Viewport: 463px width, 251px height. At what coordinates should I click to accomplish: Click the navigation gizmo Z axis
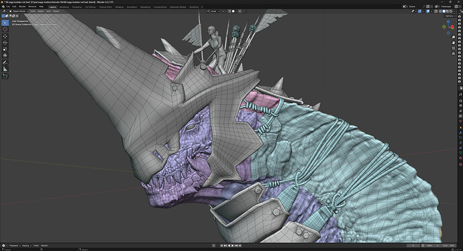click(448, 21)
